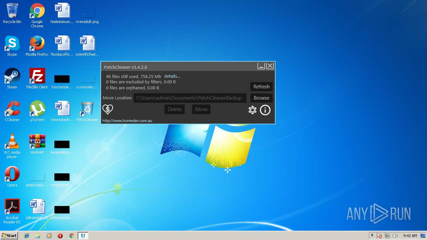This screenshot has height=240, width=427.
Task: Select the CCleaner desktop shortcut
Action: click(x=12, y=111)
